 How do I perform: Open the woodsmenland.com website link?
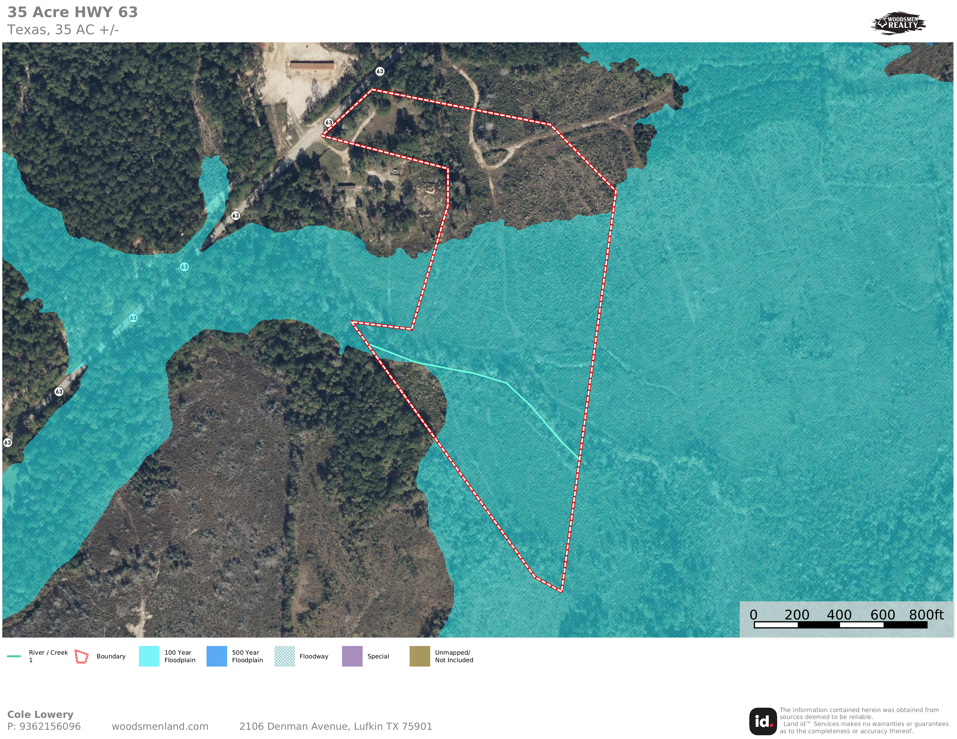160,726
